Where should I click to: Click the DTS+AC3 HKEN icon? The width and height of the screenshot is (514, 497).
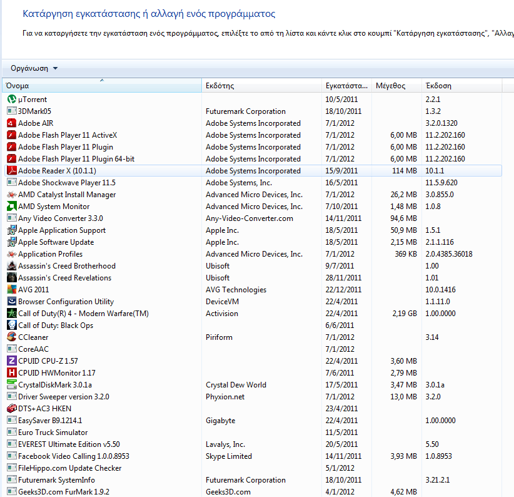[12, 408]
